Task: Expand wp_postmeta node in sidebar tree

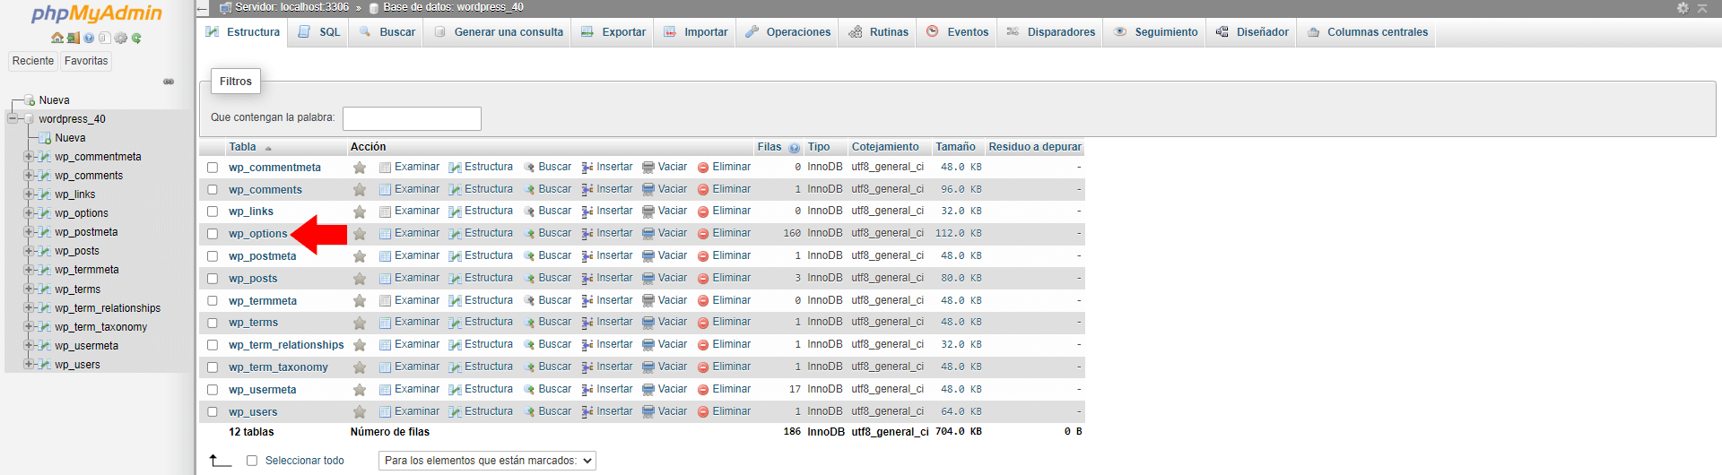Action: coord(29,231)
